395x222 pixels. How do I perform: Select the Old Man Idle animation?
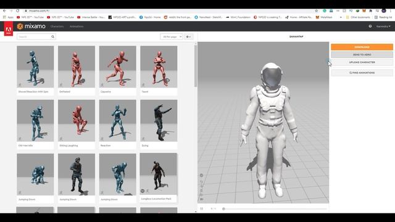point(35,124)
